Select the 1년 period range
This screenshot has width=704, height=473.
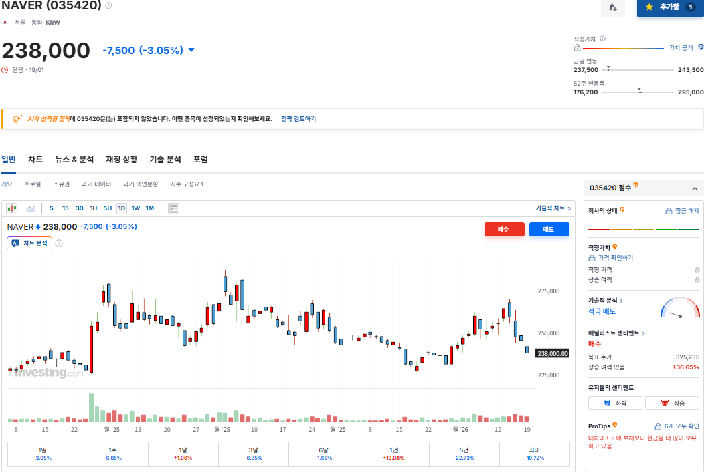tap(393, 454)
